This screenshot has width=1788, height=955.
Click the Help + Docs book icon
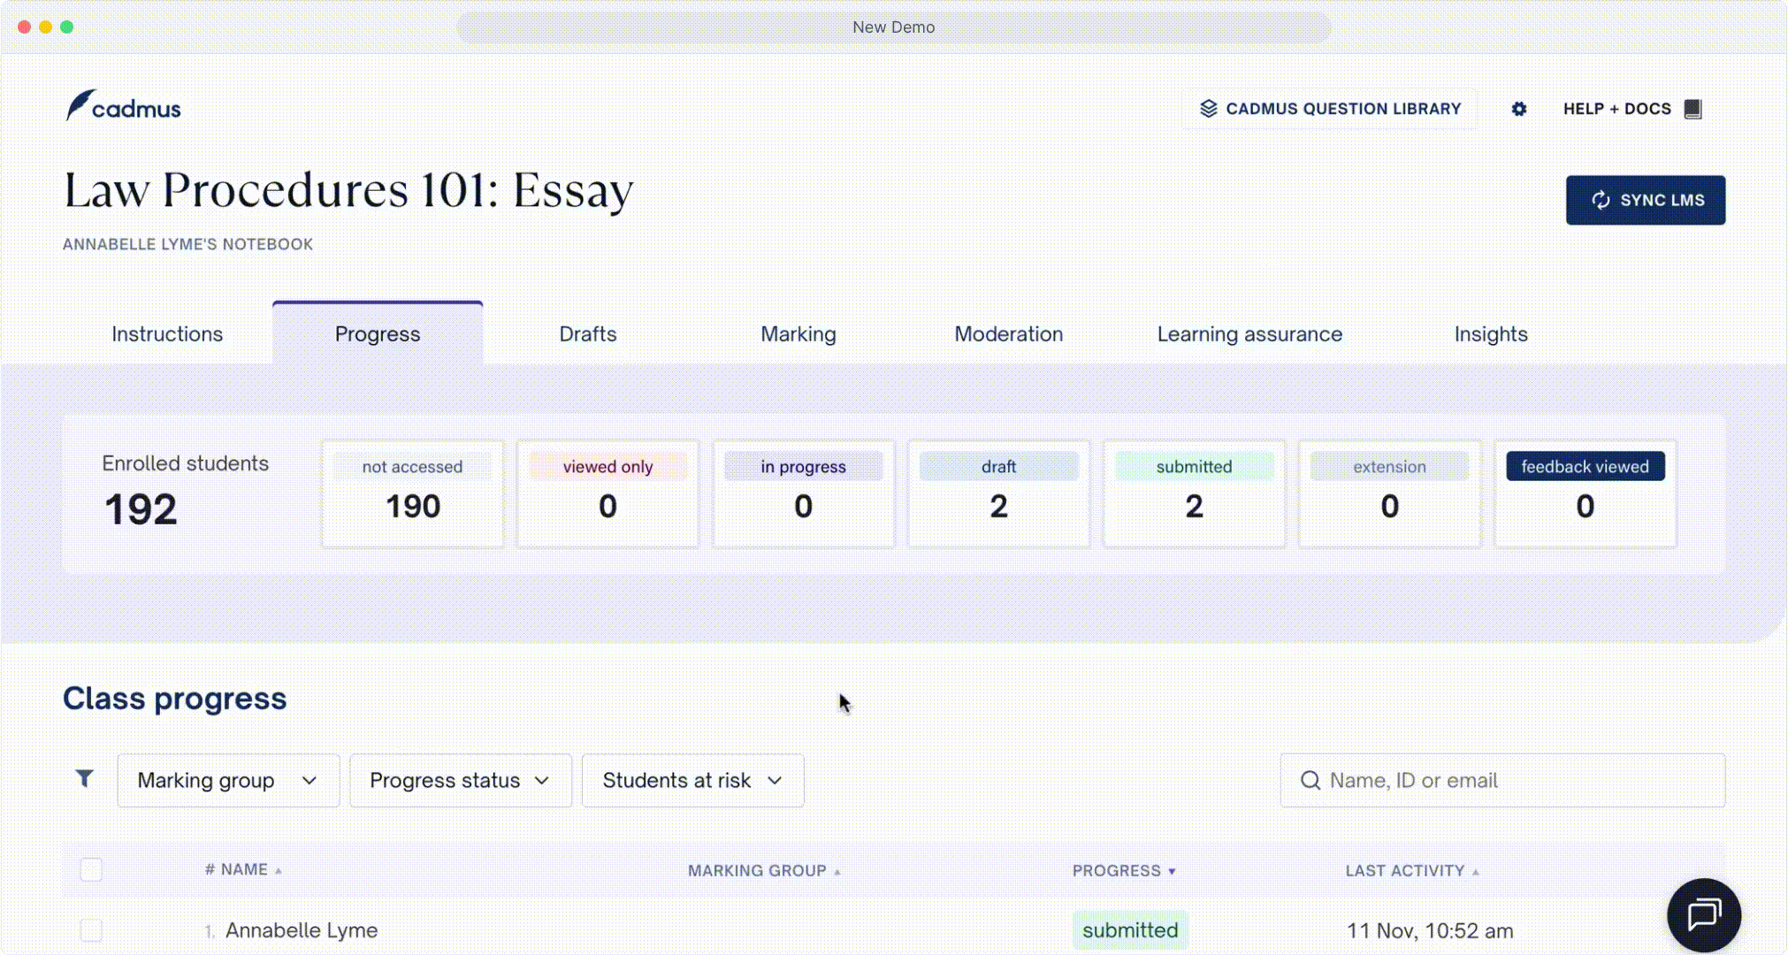1692,109
